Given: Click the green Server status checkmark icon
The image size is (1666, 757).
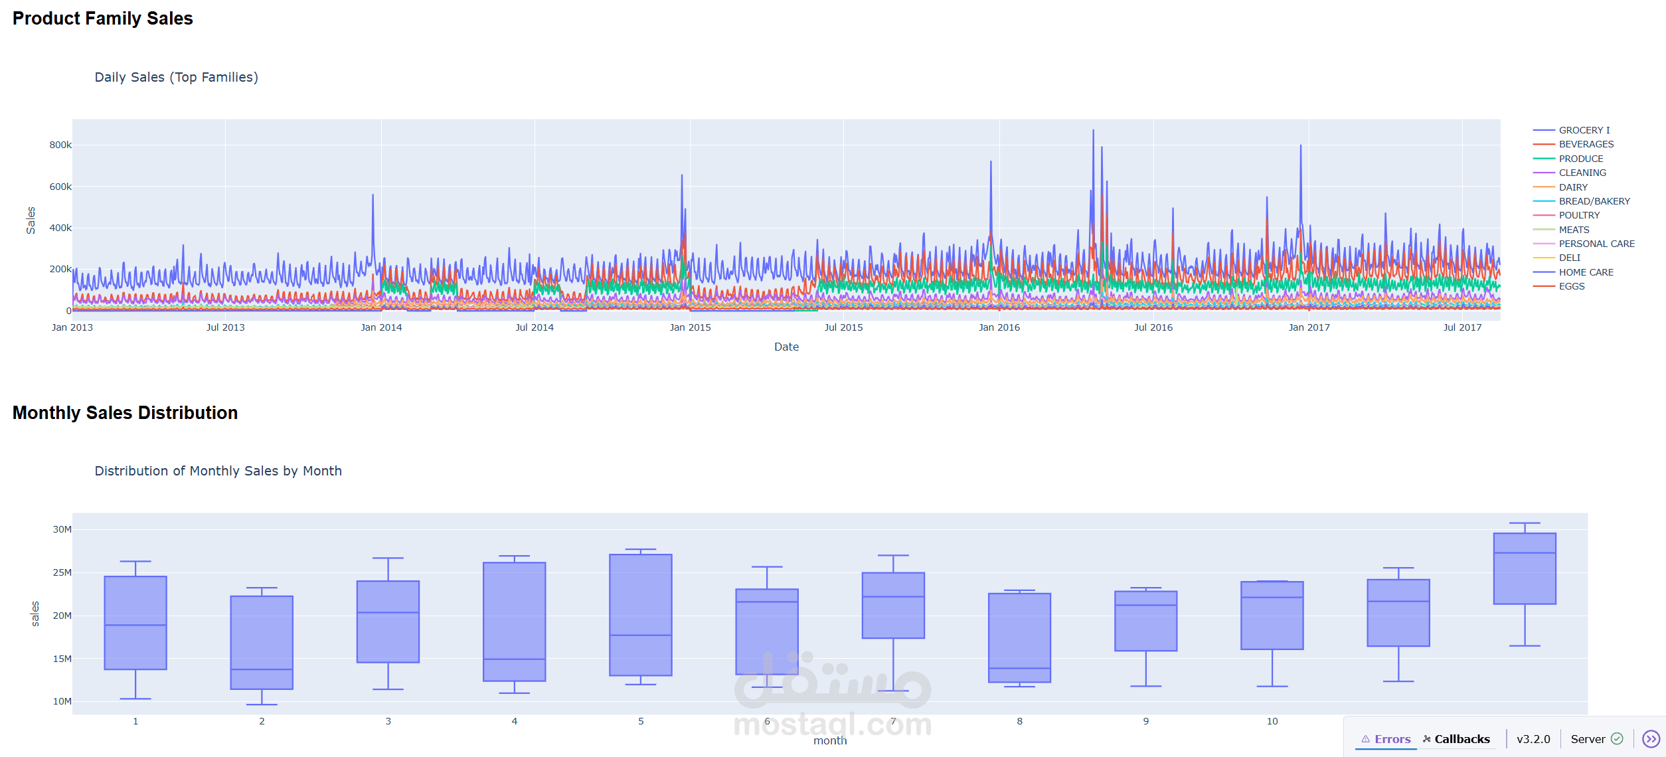Looking at the screenshot, I should pyautogui.click(x=1617, y=739).
